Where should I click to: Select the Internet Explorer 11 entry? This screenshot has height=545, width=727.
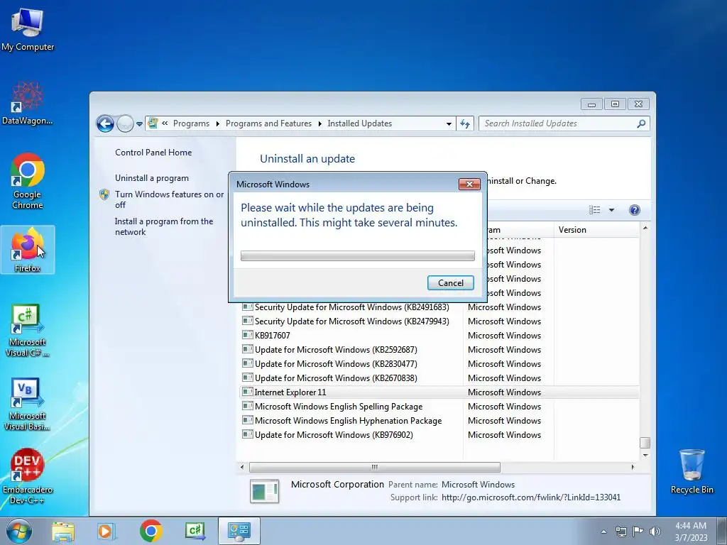[439, 392]
